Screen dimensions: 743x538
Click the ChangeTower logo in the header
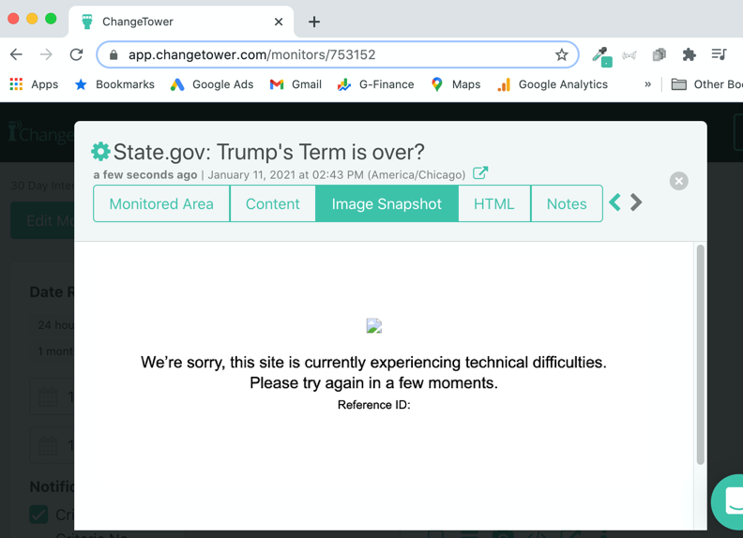(x=40, y=133)
